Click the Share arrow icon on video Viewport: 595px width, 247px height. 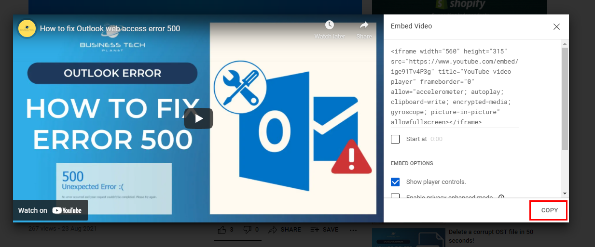(x=364, y=25)
